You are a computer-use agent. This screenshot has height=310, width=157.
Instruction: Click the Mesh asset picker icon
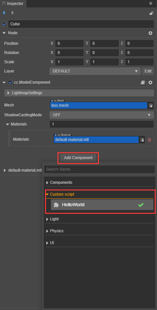coord(151,105)
